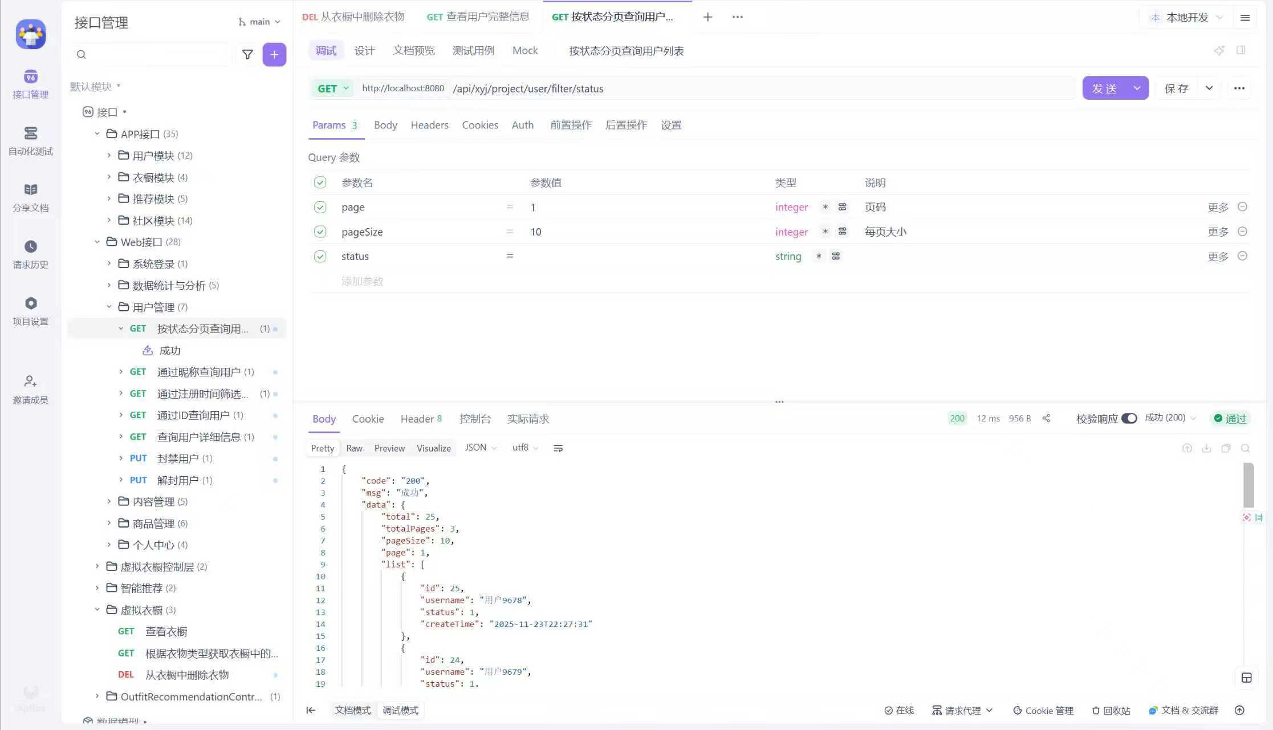Click the purple plus add-interface button

(274, 55)
